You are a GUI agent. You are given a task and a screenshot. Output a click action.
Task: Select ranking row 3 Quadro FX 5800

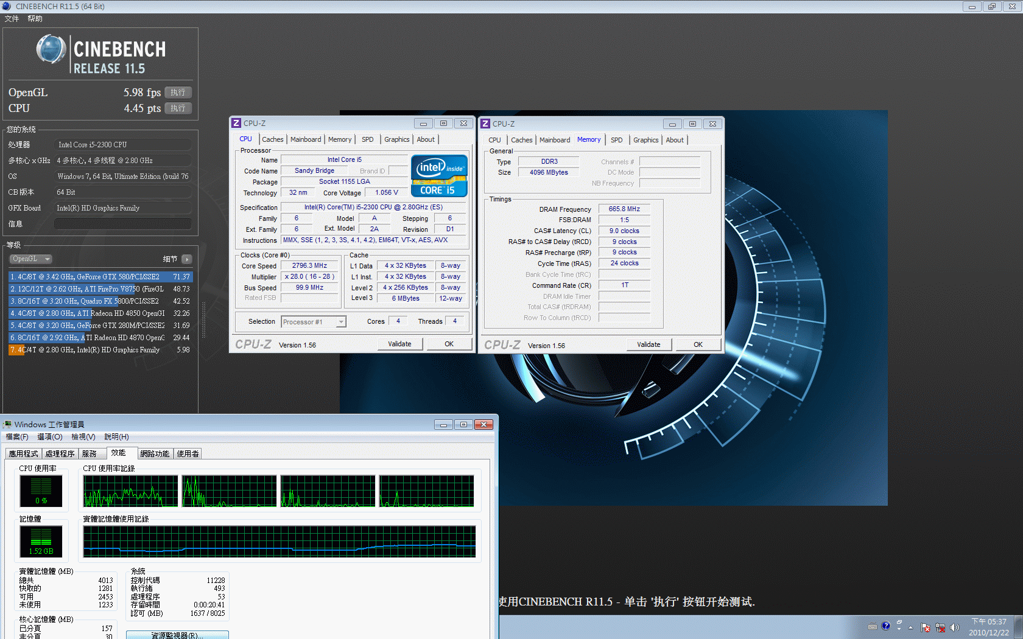100,301
